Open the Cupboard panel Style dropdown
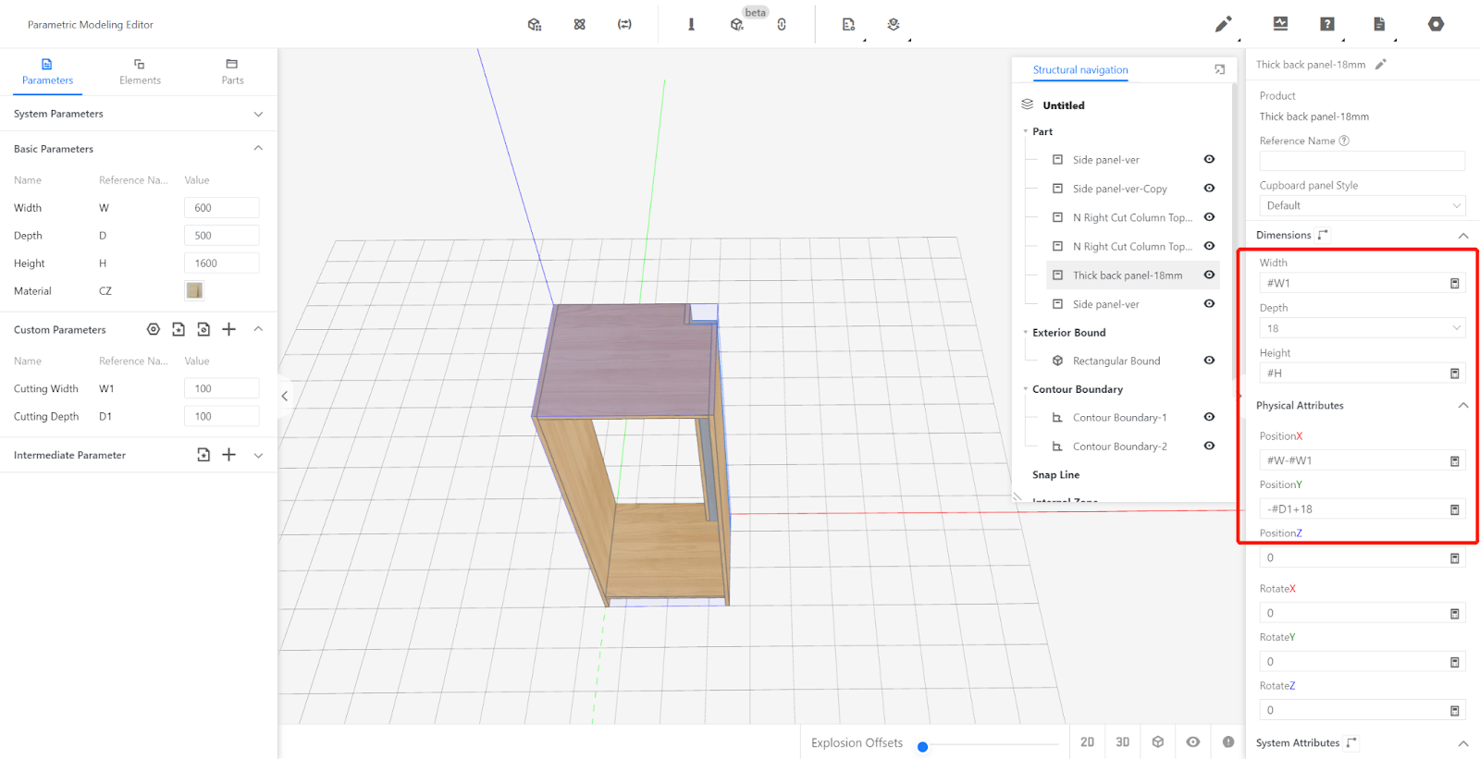Screen dimensions: 1480x759 click(x=1362, y=205)
